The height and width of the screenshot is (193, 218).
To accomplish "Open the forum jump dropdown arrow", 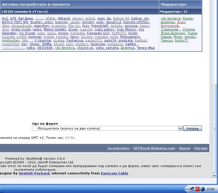I will [x=180, y=128].
